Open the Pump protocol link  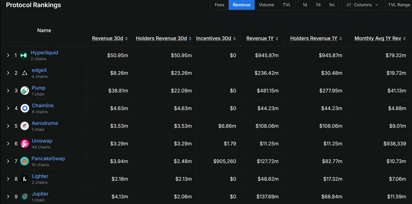pyautogui.click(x=38, y=88)
